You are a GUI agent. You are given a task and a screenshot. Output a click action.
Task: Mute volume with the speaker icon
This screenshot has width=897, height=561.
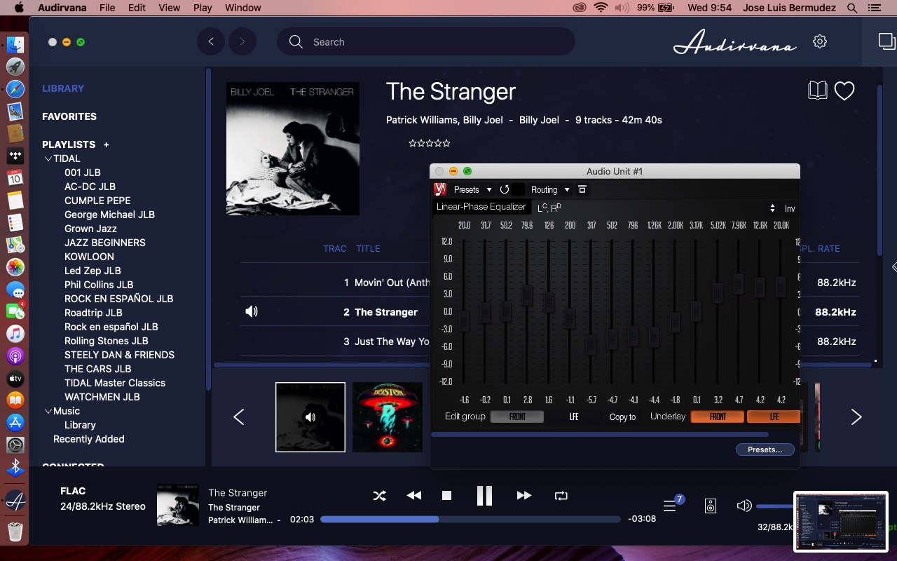tap(744, 506)
